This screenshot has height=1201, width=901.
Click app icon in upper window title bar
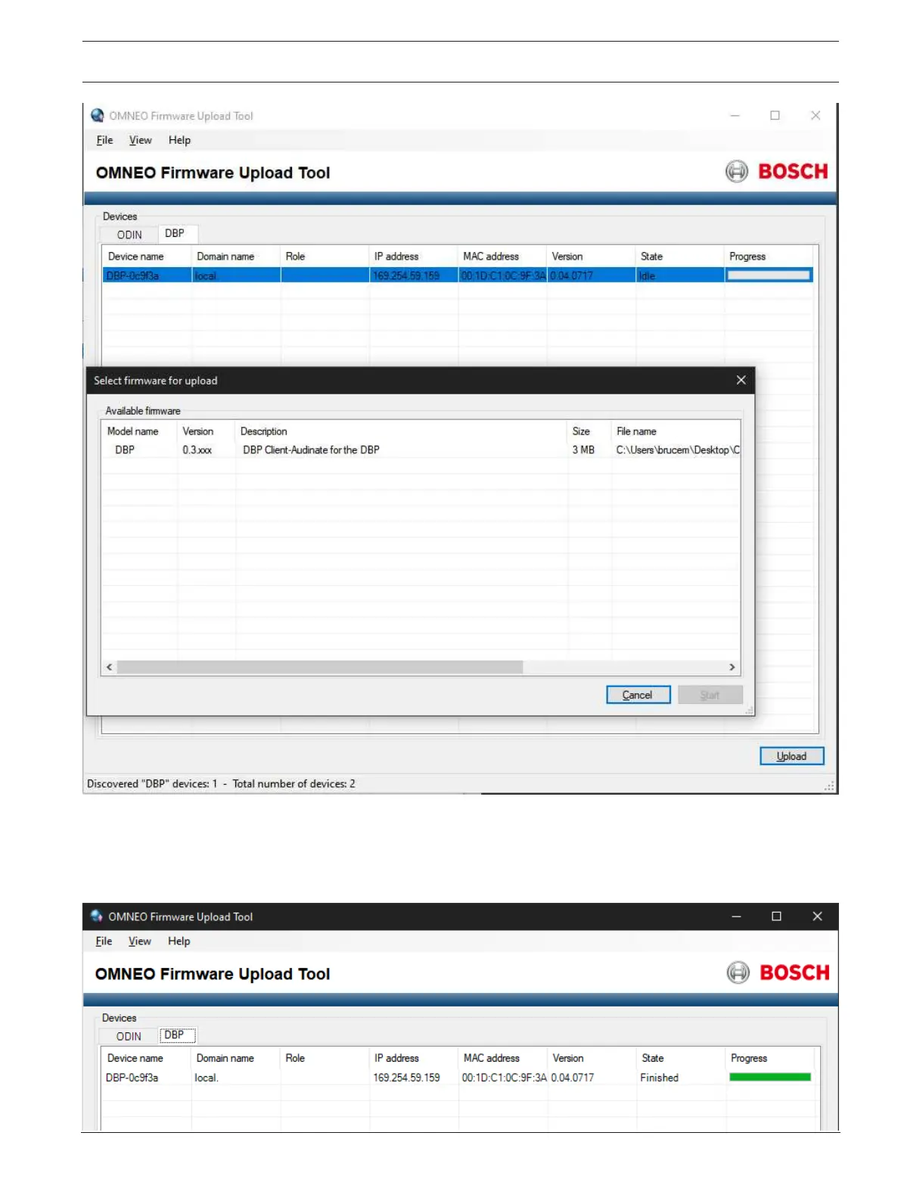[98, 116]
